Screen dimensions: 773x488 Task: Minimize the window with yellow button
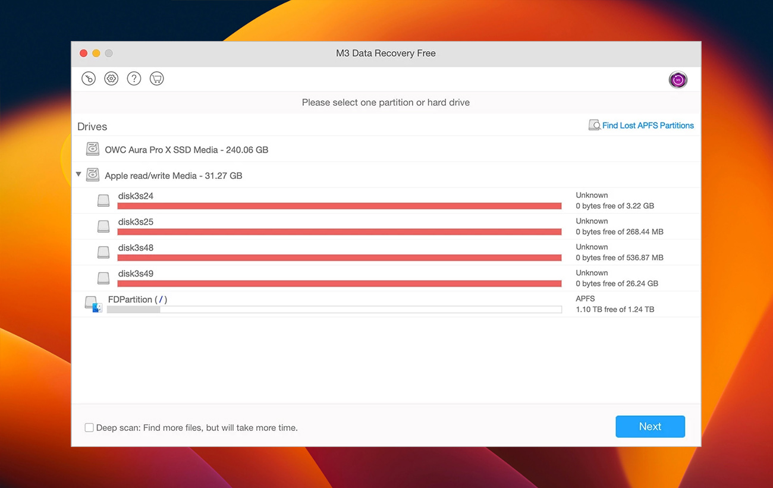coord(96,53)
